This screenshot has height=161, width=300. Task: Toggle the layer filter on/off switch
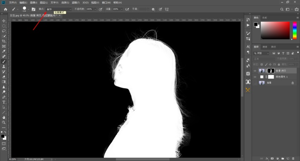point(298,53)
